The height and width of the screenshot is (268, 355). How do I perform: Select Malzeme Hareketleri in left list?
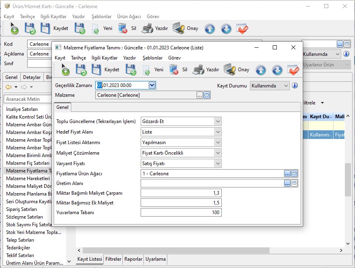[28, 179]
